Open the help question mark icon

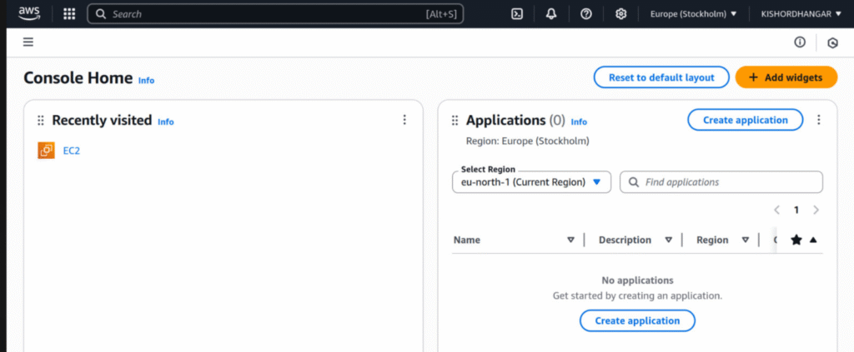(x=586, y=14)
